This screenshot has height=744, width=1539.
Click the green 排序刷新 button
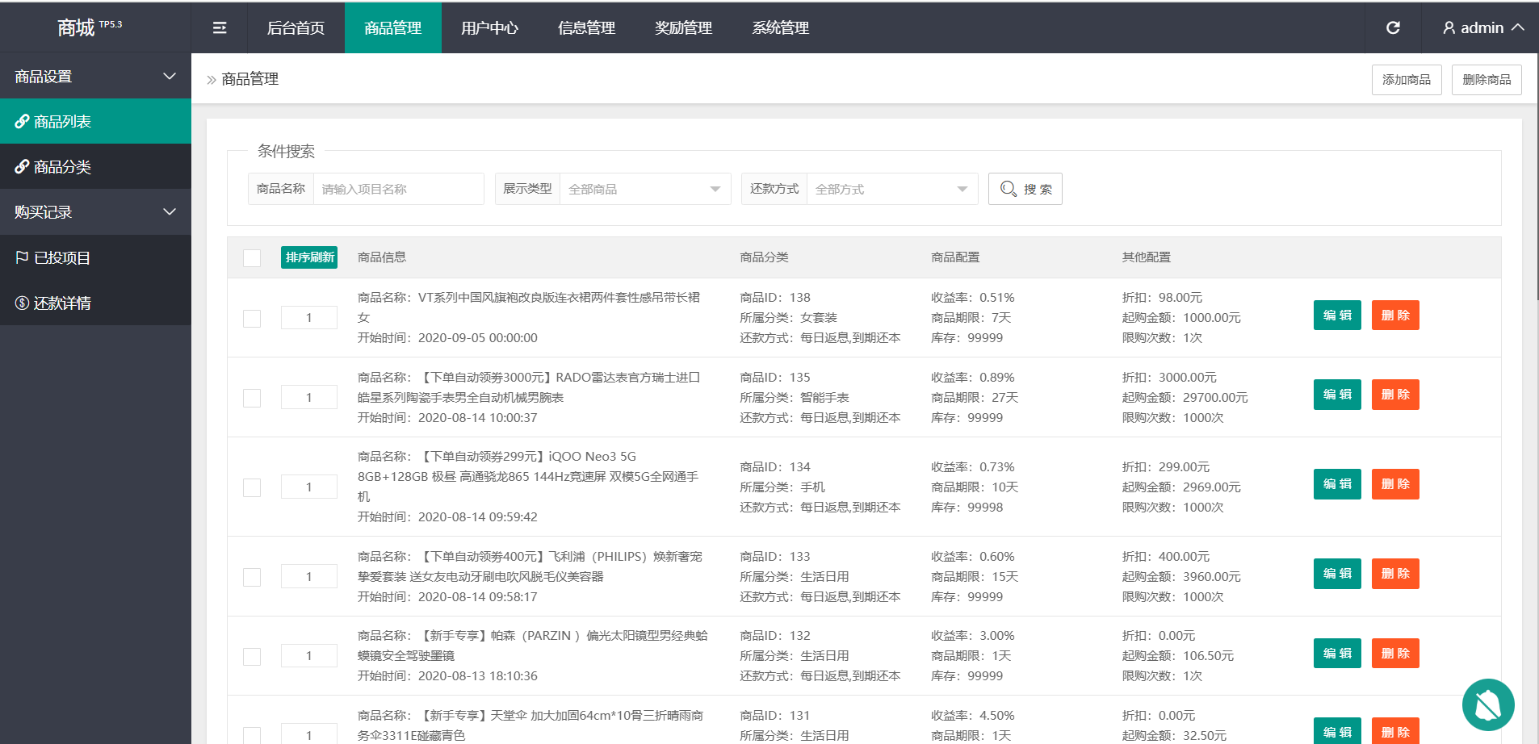coord(309,257)
